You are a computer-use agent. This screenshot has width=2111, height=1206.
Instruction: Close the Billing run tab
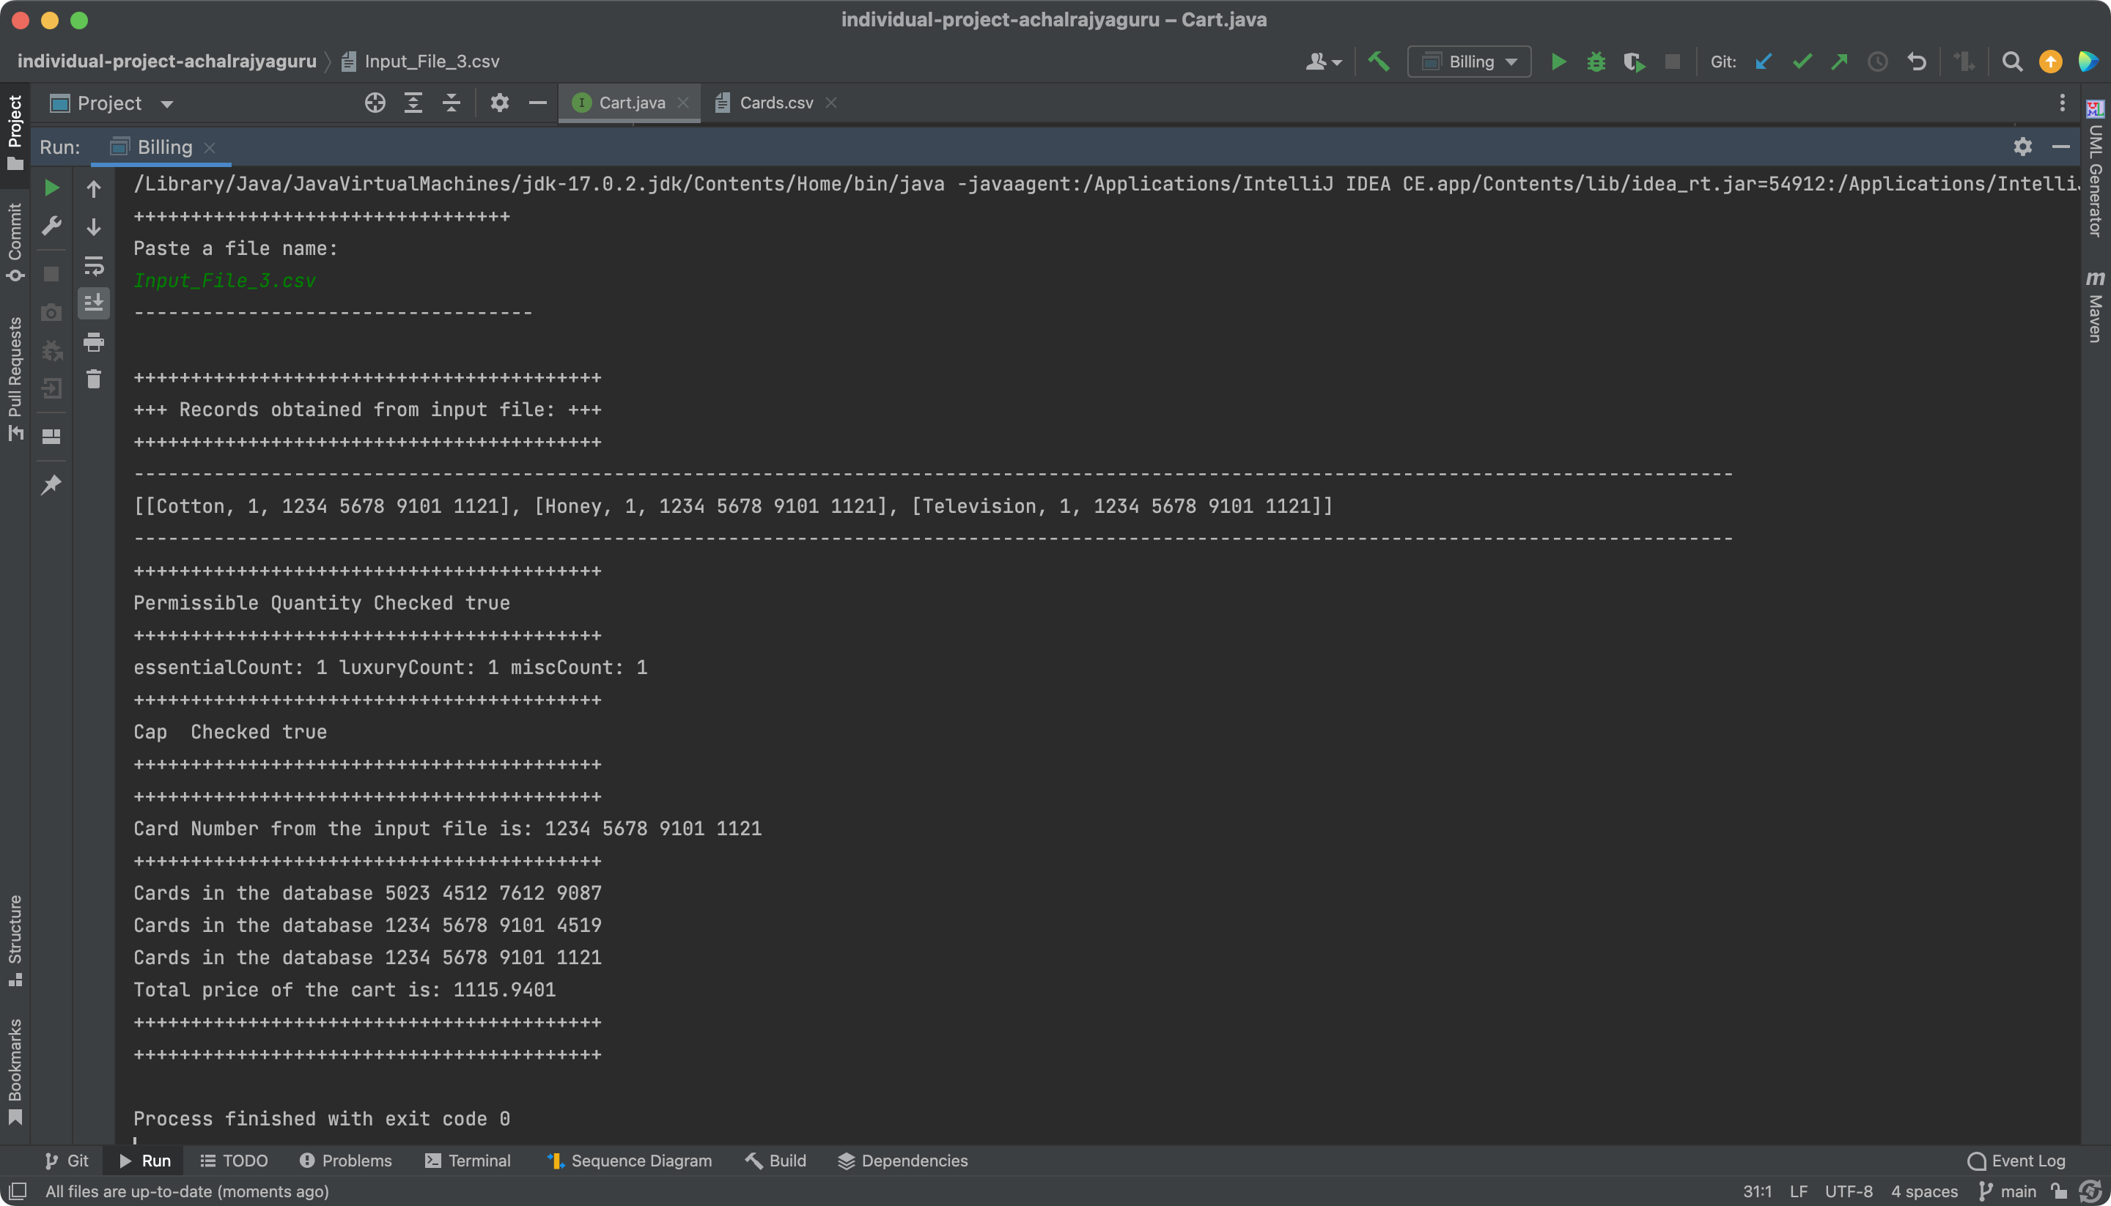point(210,147)
